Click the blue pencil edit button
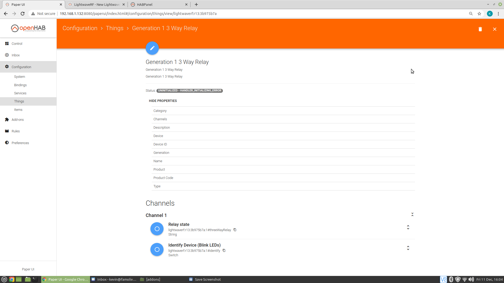The image size is (504, 283). (152, 48)
